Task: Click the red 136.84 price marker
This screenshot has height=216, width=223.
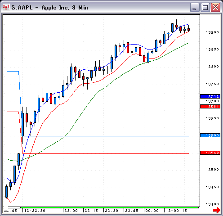Action: (x=210, y=107)
